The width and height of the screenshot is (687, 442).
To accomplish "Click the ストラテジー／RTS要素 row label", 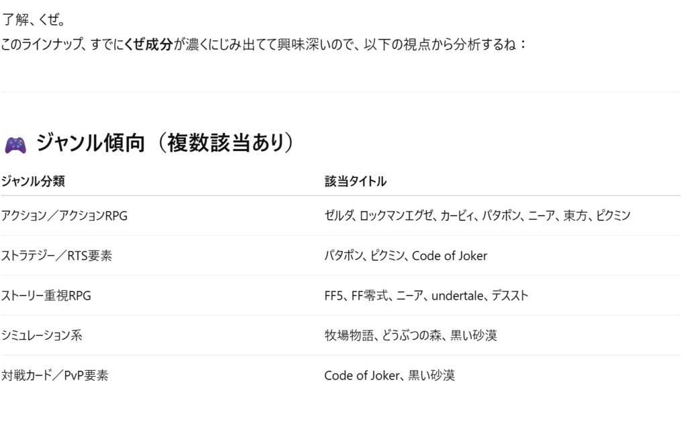I will point(56,256).
